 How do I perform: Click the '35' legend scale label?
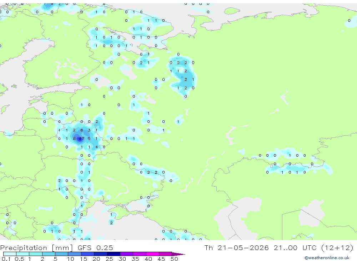coord(135,259)
